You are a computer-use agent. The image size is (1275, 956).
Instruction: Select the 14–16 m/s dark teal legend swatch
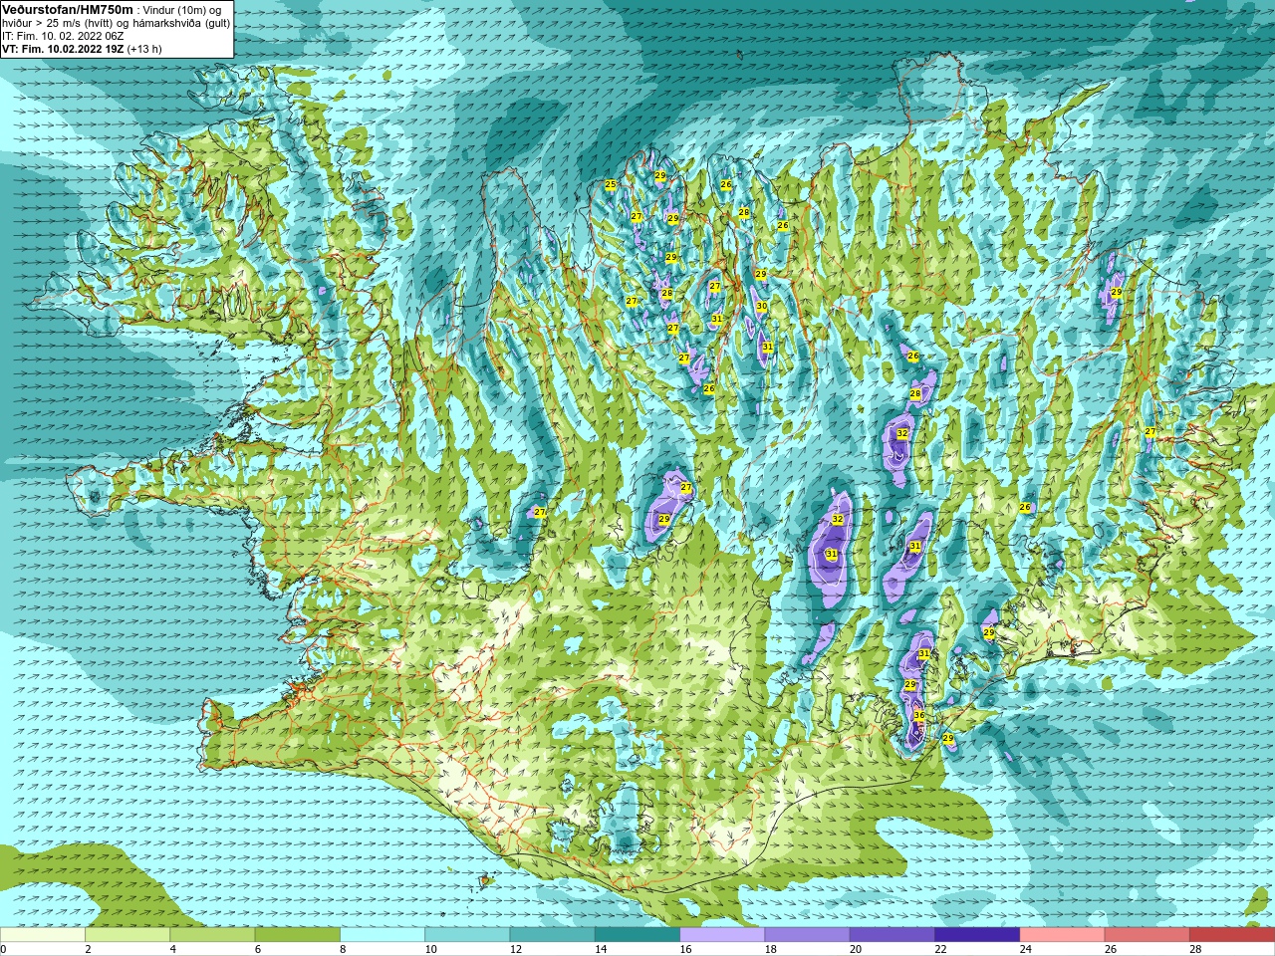pyautogui.click(x=637, y=935)
